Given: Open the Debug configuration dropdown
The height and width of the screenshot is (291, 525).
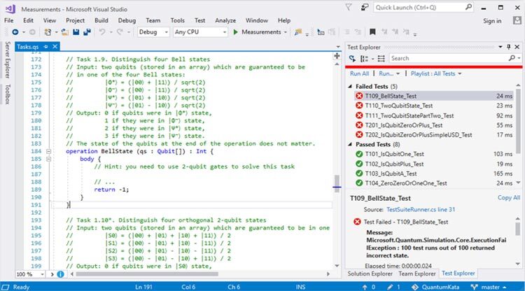Looking at the screenshot, I should [153, 32].
